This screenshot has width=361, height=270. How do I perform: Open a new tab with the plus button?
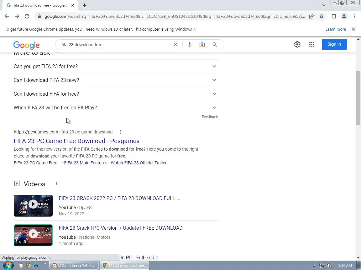click(x=85, y=5)
